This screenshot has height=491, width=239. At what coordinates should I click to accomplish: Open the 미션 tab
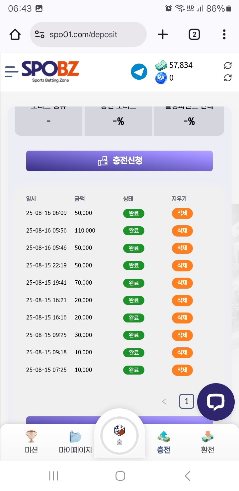pos(31,442)
